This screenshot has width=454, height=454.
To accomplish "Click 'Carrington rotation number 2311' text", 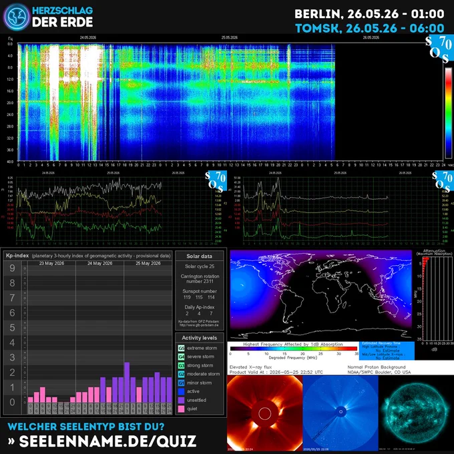I will 200,279.
